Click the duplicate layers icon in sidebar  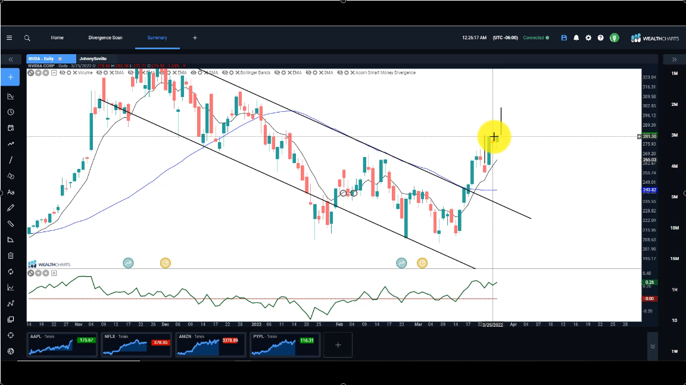tap(11, 320)
